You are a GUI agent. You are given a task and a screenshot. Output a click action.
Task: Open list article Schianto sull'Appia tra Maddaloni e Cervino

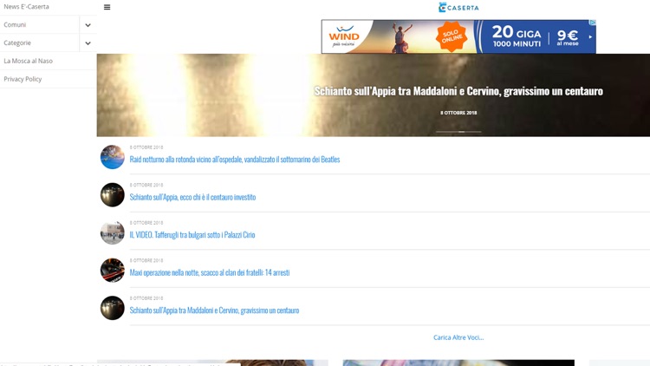click(x=214, y=310)
